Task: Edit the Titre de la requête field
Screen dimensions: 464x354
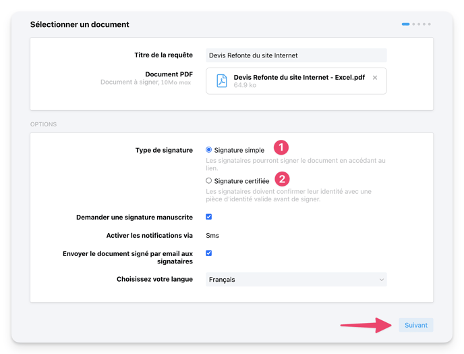Action: [296, 55]
